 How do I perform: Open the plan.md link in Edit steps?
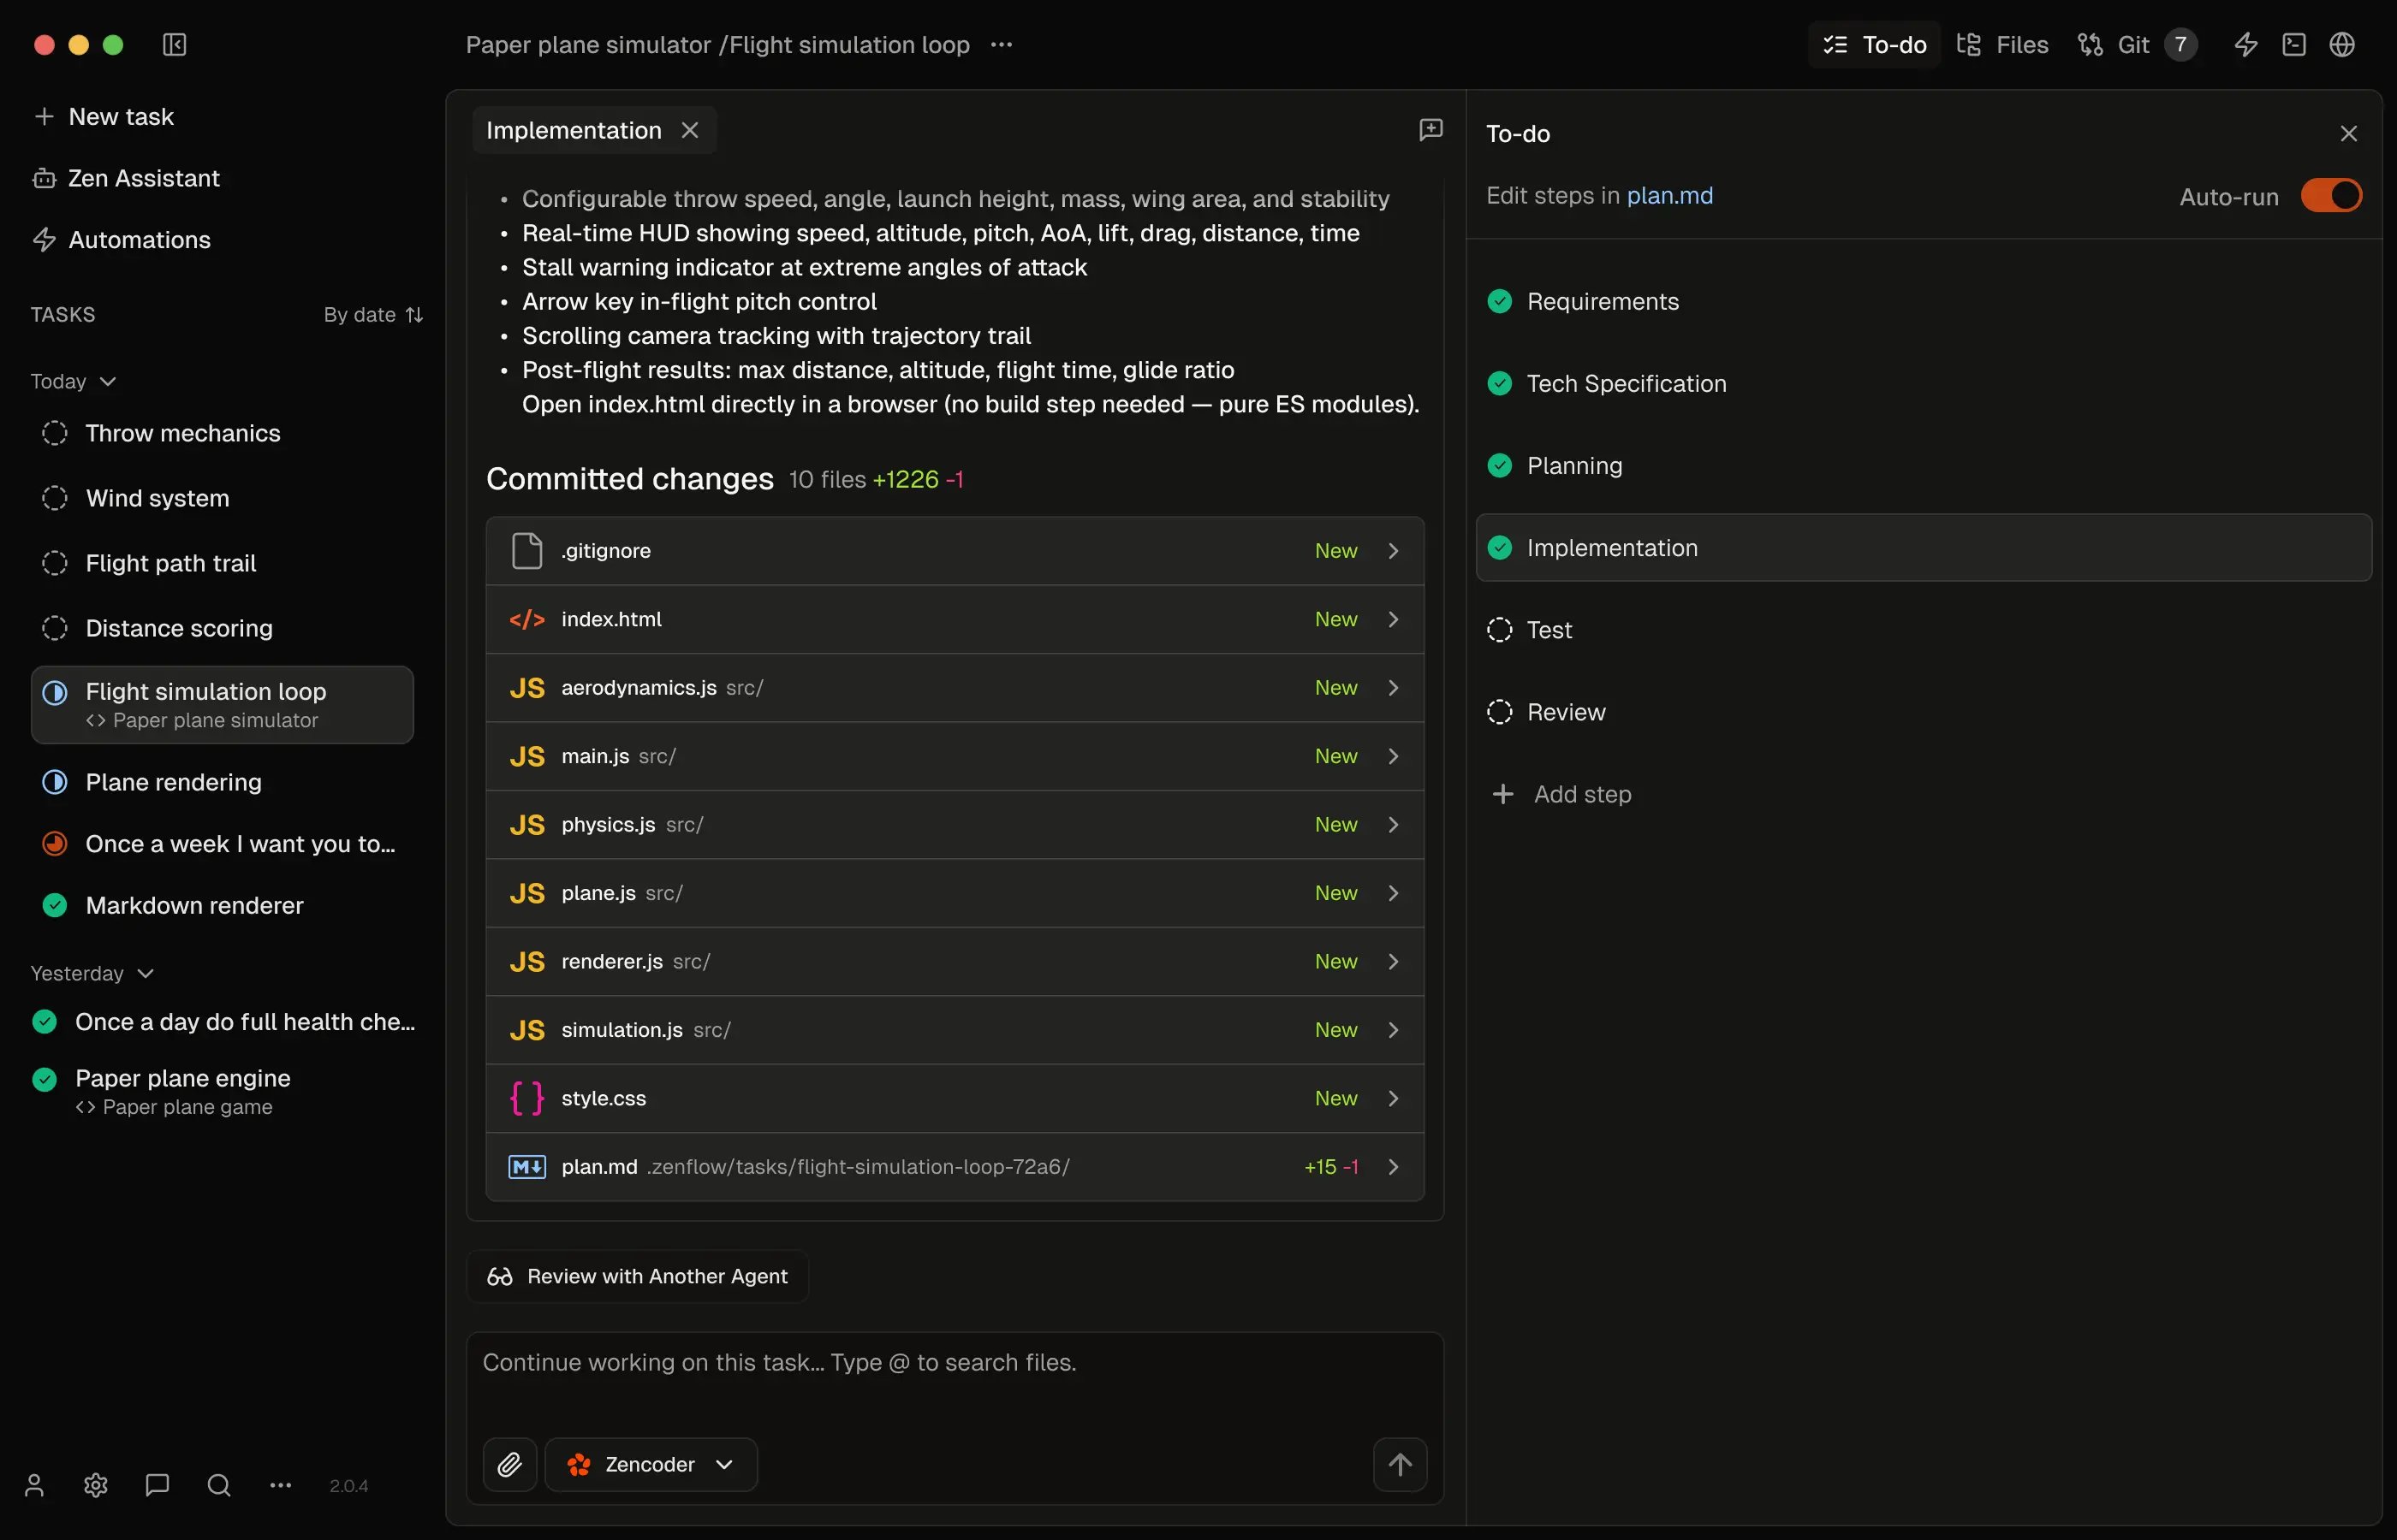coord(1668,195)
